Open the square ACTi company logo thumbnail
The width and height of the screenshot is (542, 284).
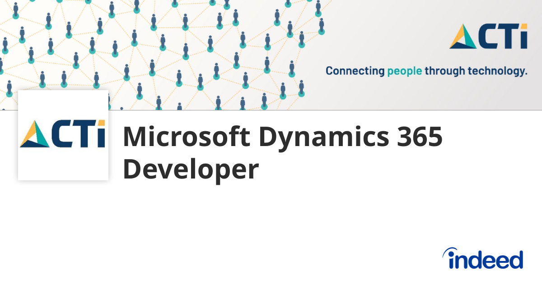(x=63, y=135)
